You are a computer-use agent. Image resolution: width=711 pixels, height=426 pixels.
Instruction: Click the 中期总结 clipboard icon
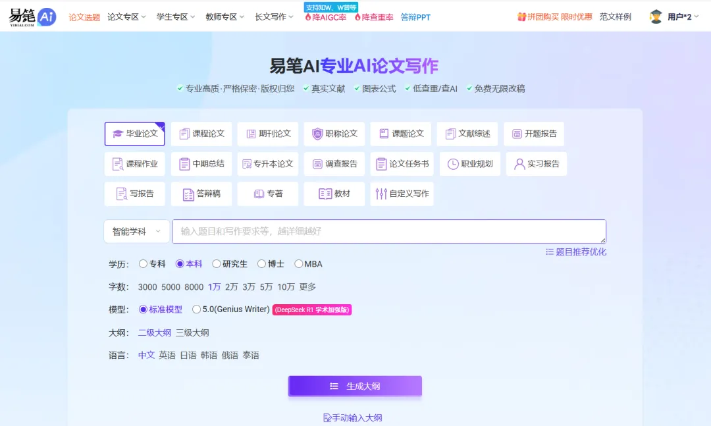(x=184, y=164)
